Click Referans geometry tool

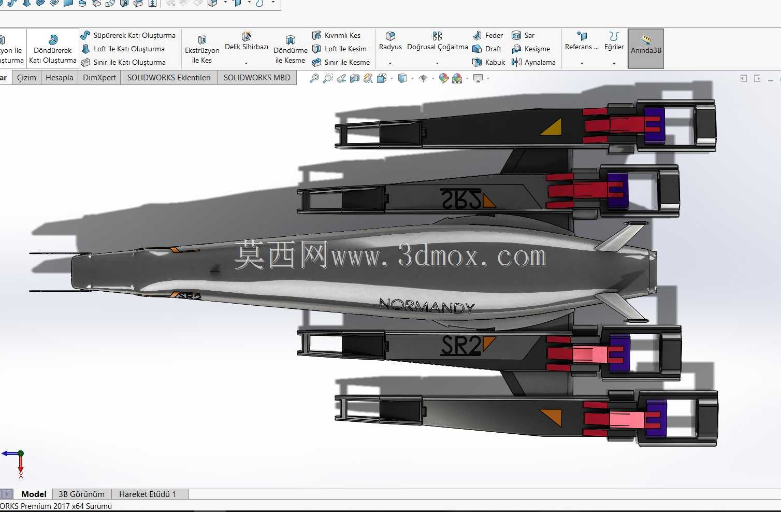[x=582, y=41]
